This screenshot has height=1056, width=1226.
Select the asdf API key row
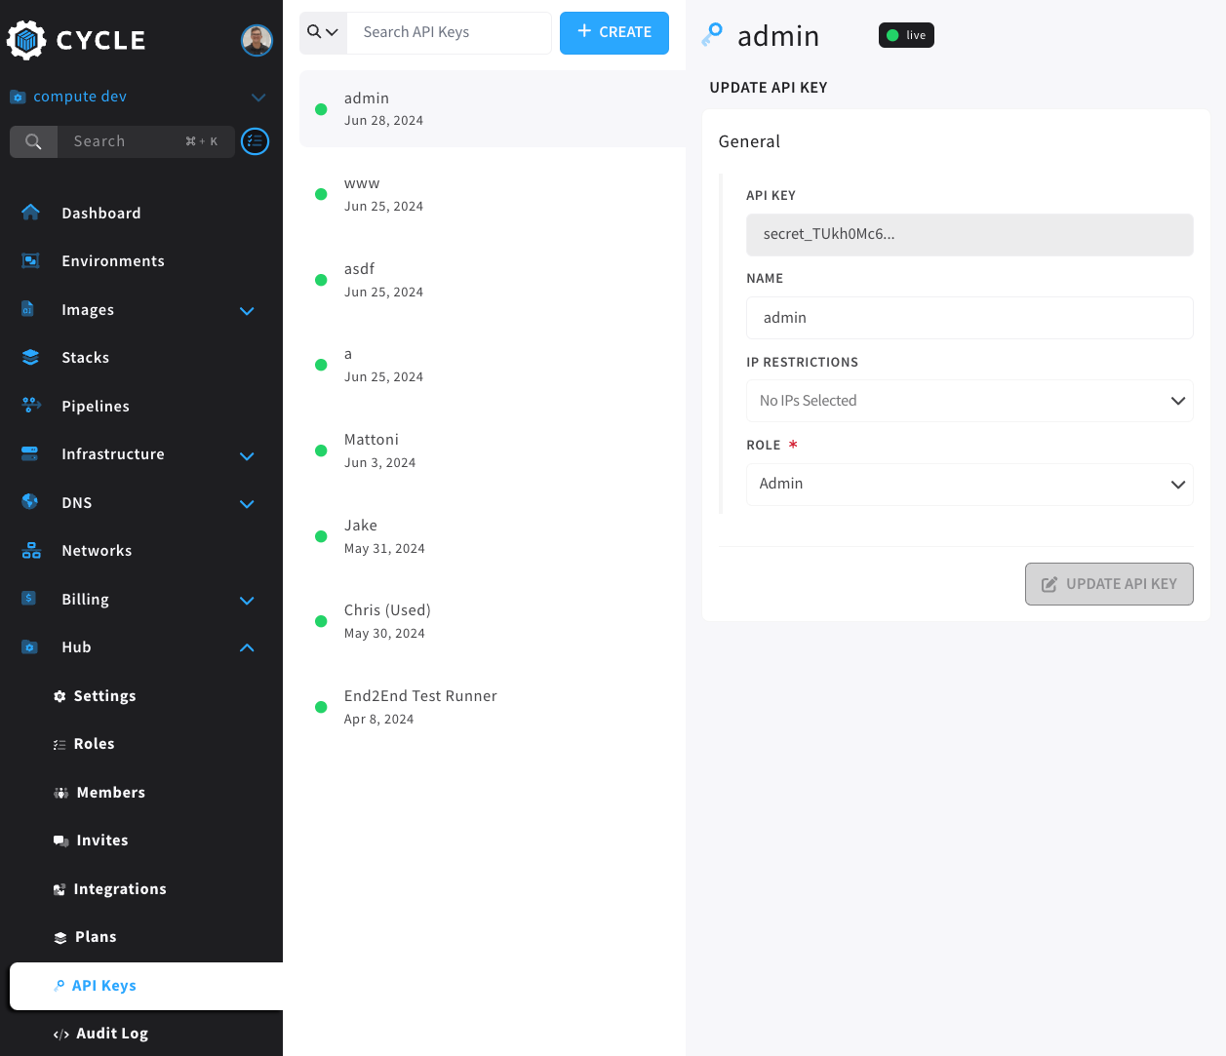[x=493, y=280]
